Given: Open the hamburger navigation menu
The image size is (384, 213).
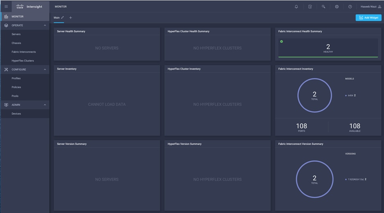Looking at the screenshot, I should (x=6, y=7).
